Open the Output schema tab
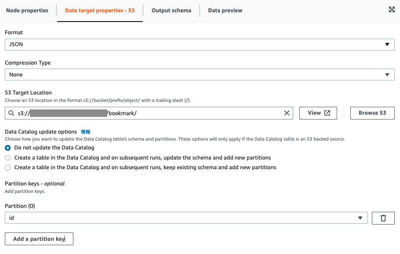The height and width of the screenshot is (254, 400). pyautogui.click(x=171, y=10)
